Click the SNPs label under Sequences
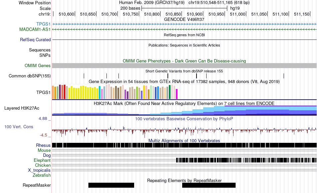The image size is (317, 193). pyautogui.click(x=45, y=55)
